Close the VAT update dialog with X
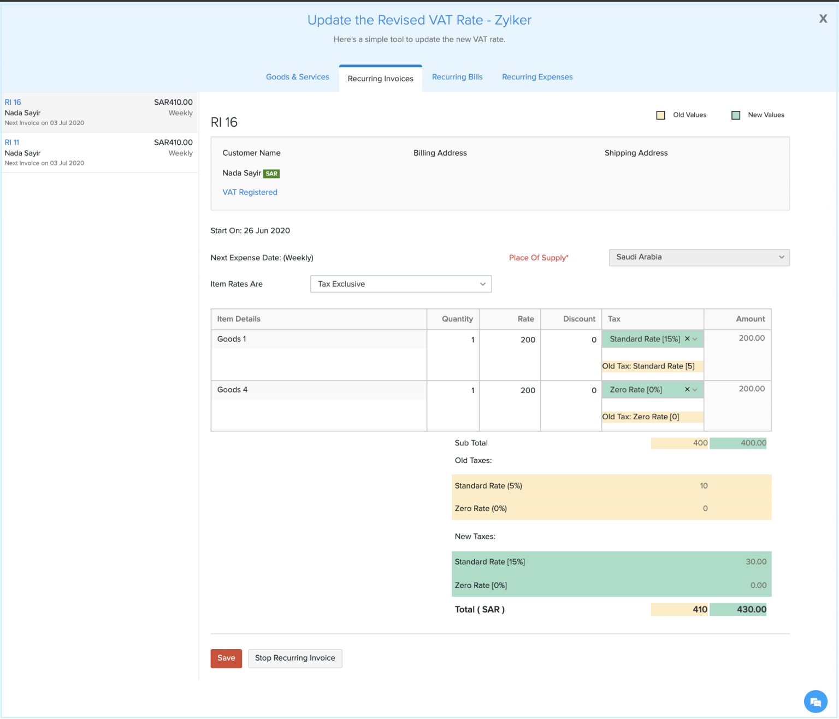 [823, 19]
